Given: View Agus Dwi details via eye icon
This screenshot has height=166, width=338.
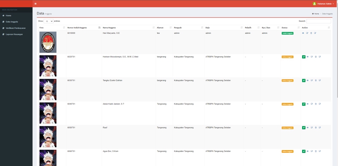Looking at the screenshot, I should pyautogui.click(x=308, y=151).
